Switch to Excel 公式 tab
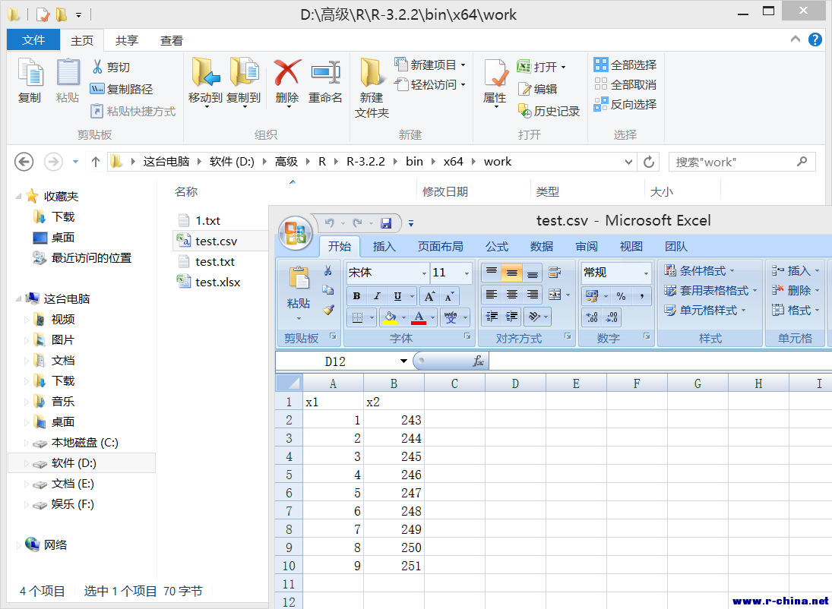This screenshot has width=832, height=609. pyautogui.click(x=497, y=247)
